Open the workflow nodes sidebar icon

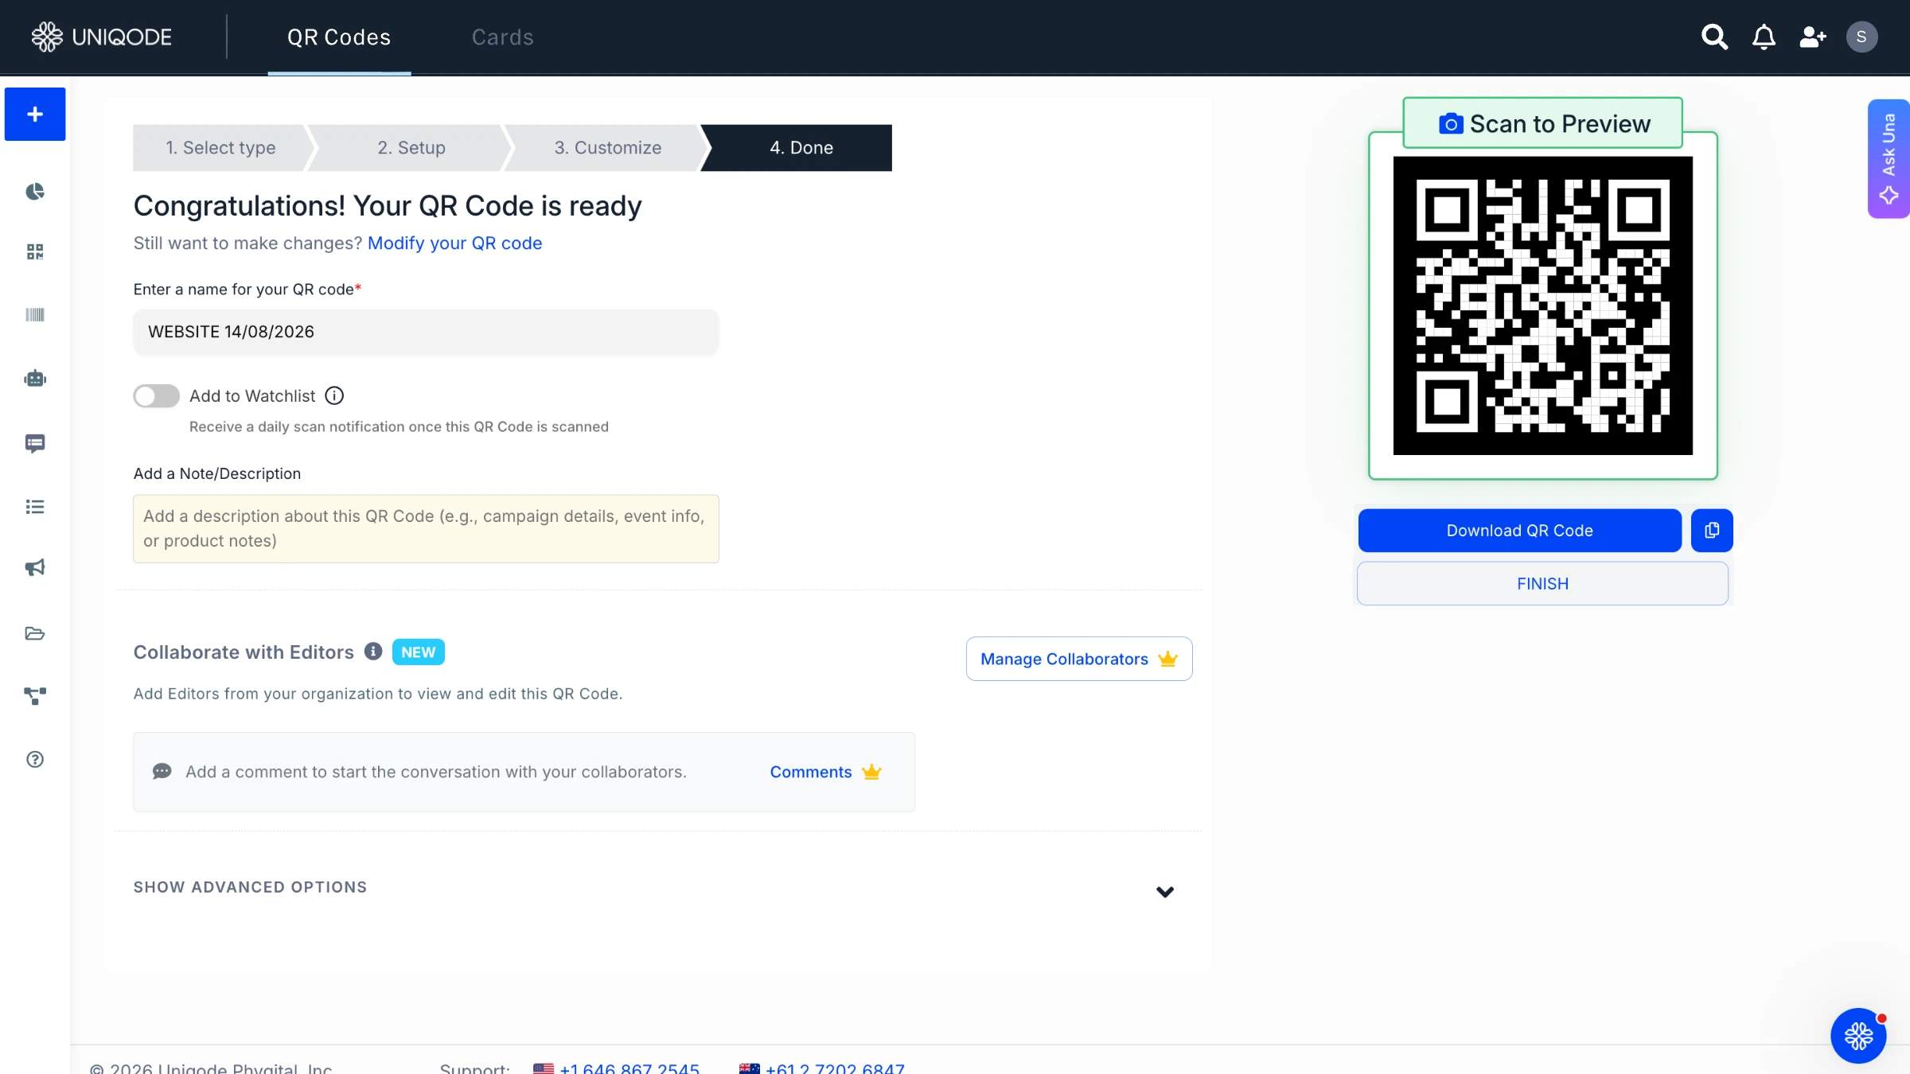click(x=35, y=696)
